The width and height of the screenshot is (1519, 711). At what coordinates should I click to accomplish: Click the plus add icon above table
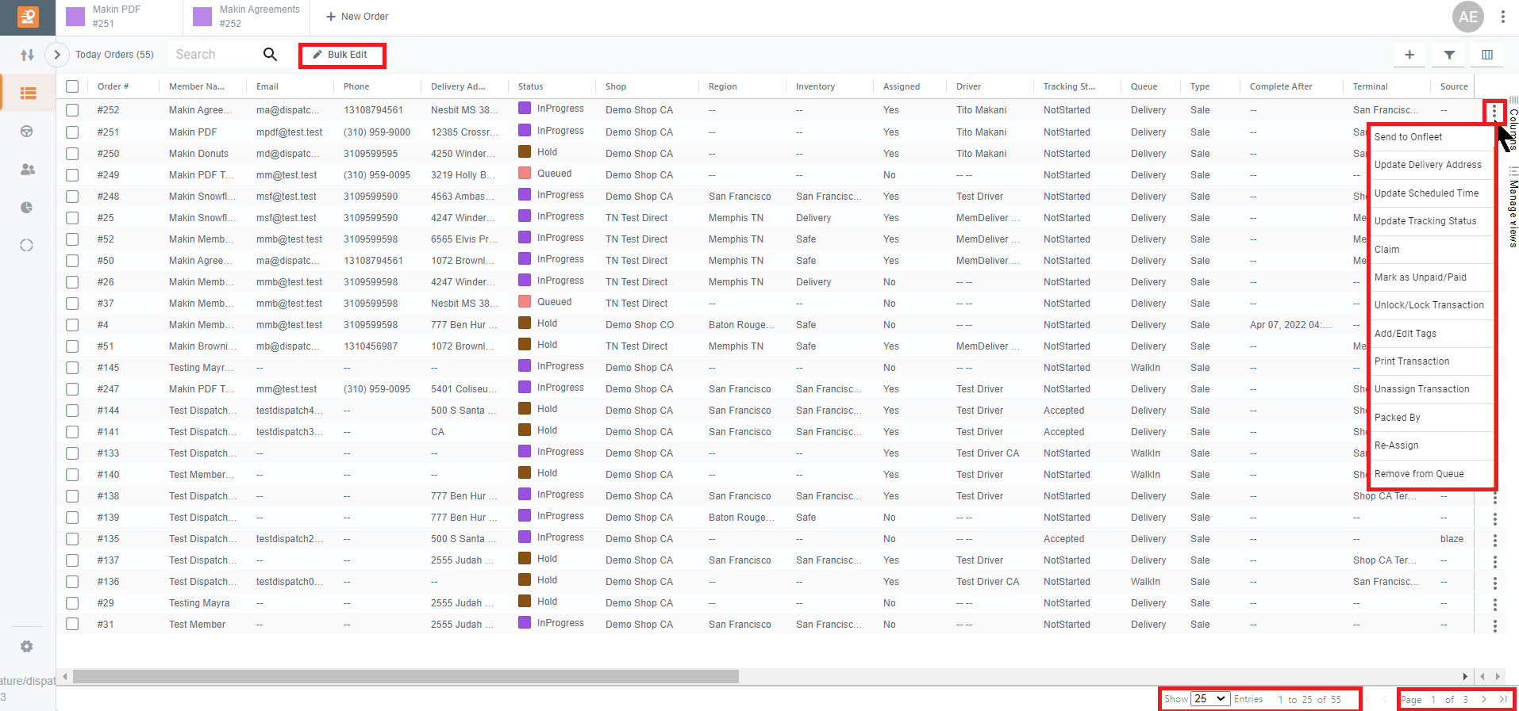tap(1409, 55)
